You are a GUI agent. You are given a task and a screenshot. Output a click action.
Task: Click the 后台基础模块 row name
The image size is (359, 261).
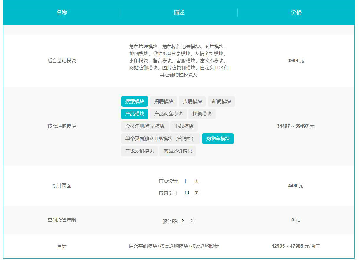point(62,61)
